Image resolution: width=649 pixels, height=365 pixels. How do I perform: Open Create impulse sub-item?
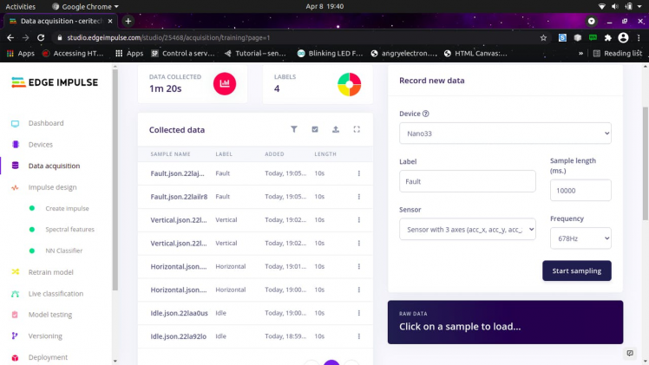point(67,208)
